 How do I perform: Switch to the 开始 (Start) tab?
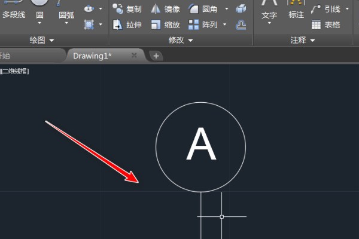pyautogui.click(x=31, y=56)
